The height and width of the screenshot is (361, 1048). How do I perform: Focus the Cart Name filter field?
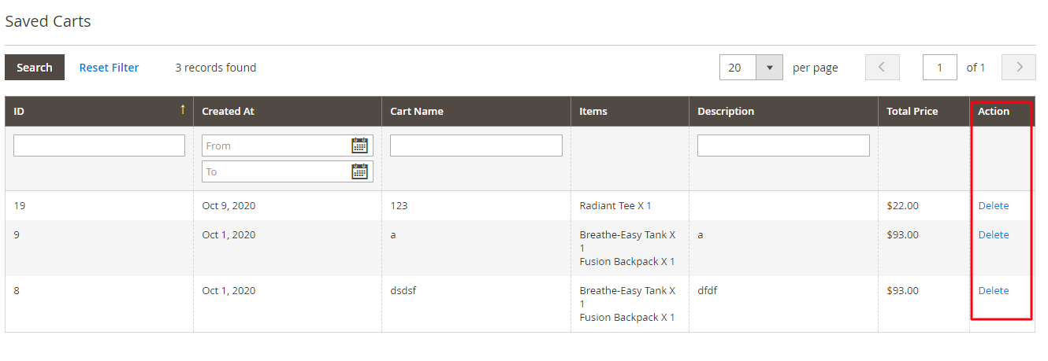(x=476, y=146)
